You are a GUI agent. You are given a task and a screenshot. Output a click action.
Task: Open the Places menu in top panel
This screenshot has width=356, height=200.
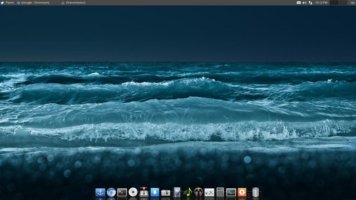[10, 3]
